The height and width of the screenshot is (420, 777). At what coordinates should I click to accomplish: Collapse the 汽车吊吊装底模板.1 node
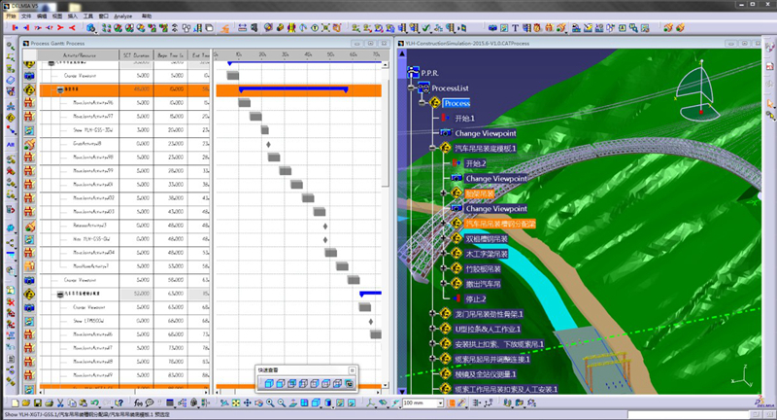point(432,149)
